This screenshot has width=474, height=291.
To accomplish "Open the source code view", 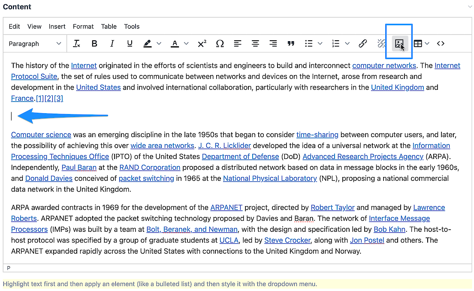I will pos(441,44).
